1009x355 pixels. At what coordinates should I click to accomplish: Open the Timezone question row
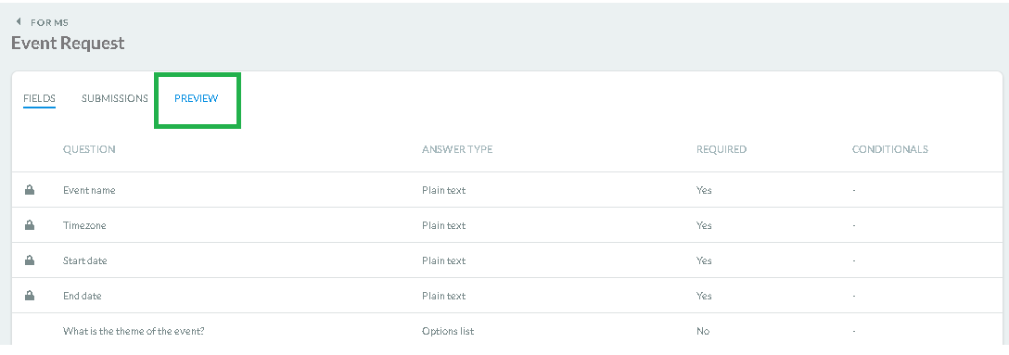[507, 225]
